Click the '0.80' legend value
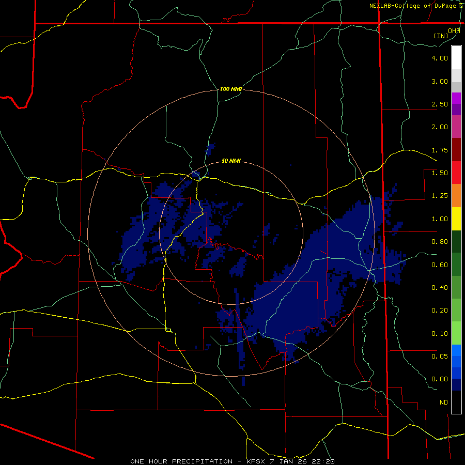The image size is (465, 465). point(440,242)
